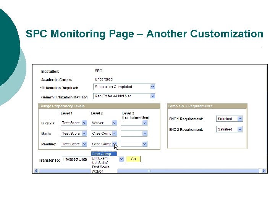Click the Transfer To label
Screen dimensions: 275x206
[x=49, y=160]
